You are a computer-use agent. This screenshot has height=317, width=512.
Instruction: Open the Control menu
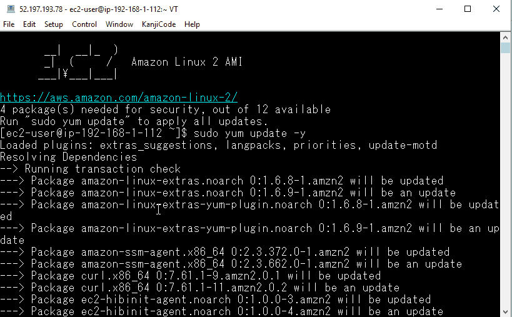[84, 24]
